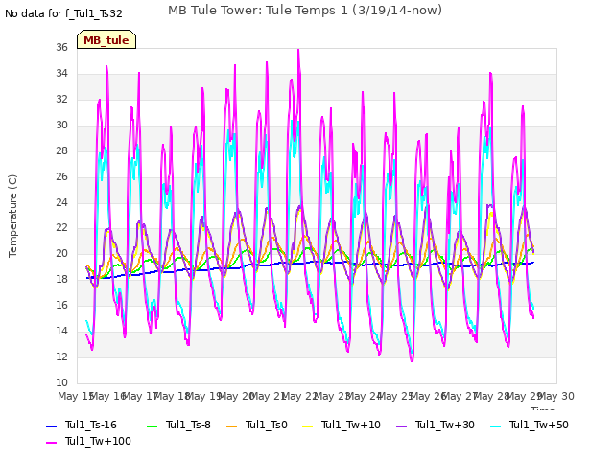Click the y-axis value 20
The height and width of the screenshot is (460, 614).
[x=61, y=253]
